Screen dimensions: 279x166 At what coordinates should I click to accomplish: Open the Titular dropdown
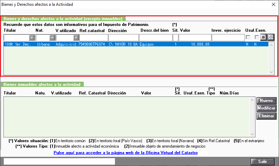32,38
